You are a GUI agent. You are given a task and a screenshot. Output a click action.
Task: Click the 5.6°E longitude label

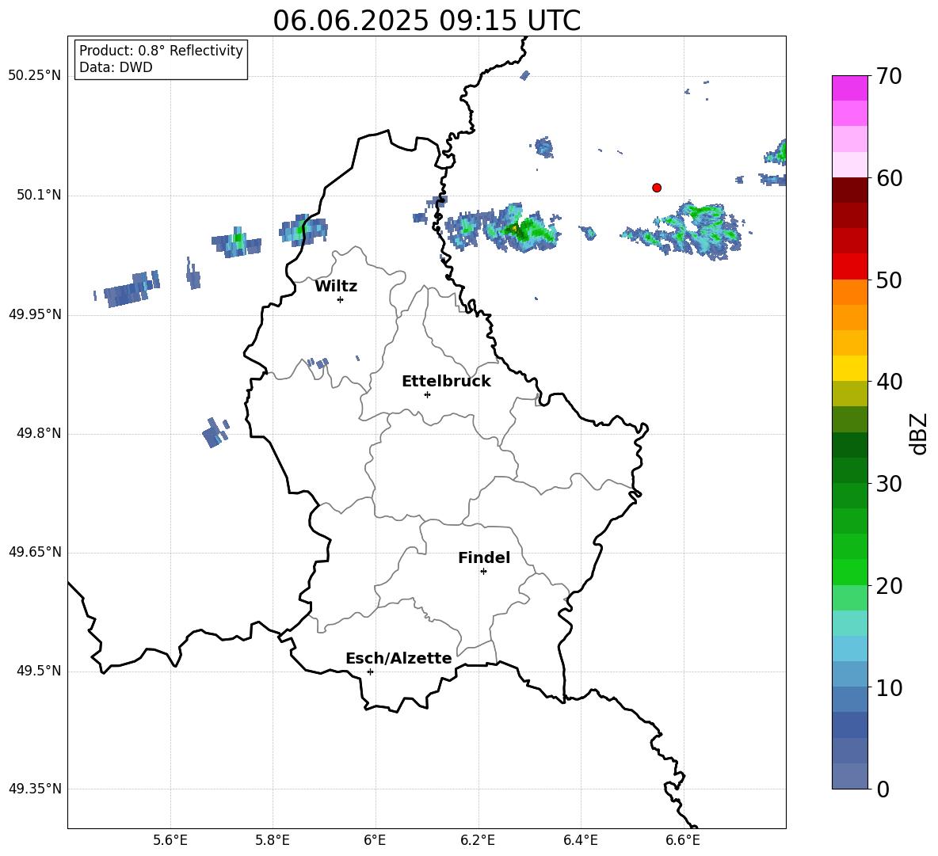tap(170, 840)
